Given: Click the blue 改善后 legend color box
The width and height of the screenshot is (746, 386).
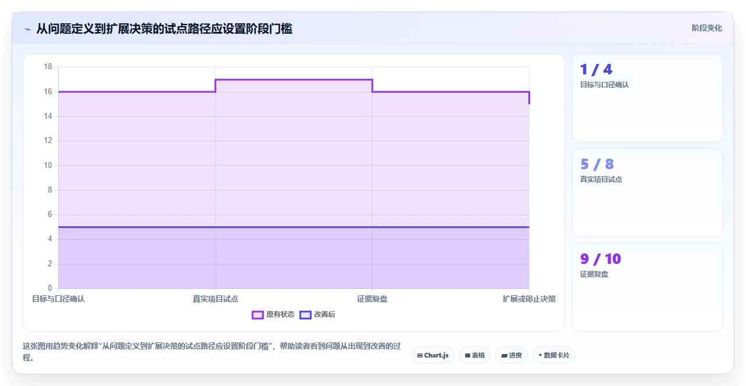Looking at the screenshot, I should 305,314.
